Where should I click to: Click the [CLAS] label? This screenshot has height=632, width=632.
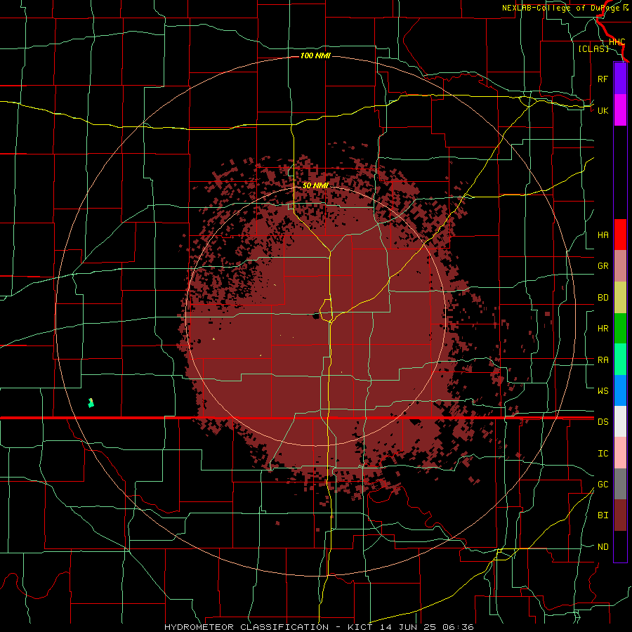coord(593,48)
